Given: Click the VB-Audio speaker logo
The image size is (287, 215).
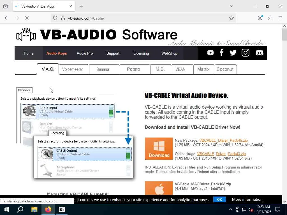Looking at the screenshot, I should pos(26,34).
